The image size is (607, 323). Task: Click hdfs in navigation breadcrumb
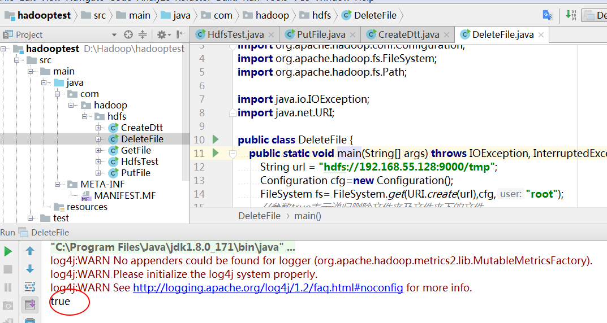321,15
